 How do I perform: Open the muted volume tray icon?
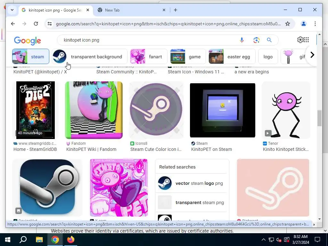(279, 240)
